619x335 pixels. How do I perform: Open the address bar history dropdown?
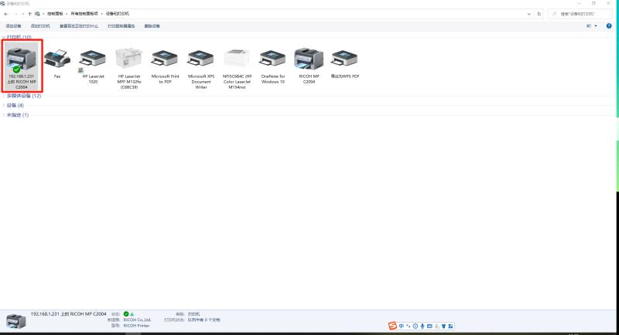point(529,14)
